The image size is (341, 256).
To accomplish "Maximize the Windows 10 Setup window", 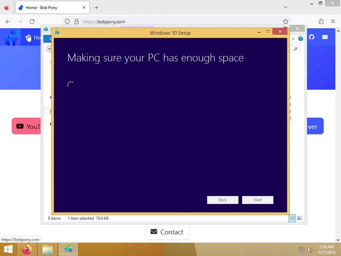I will [x=268, y=32].
